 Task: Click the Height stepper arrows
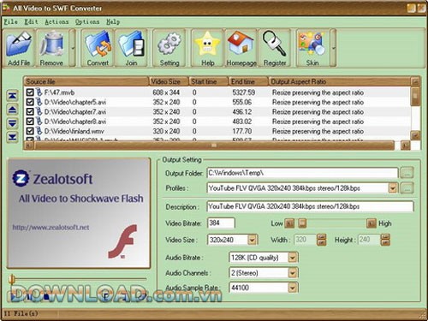point(385,240)
